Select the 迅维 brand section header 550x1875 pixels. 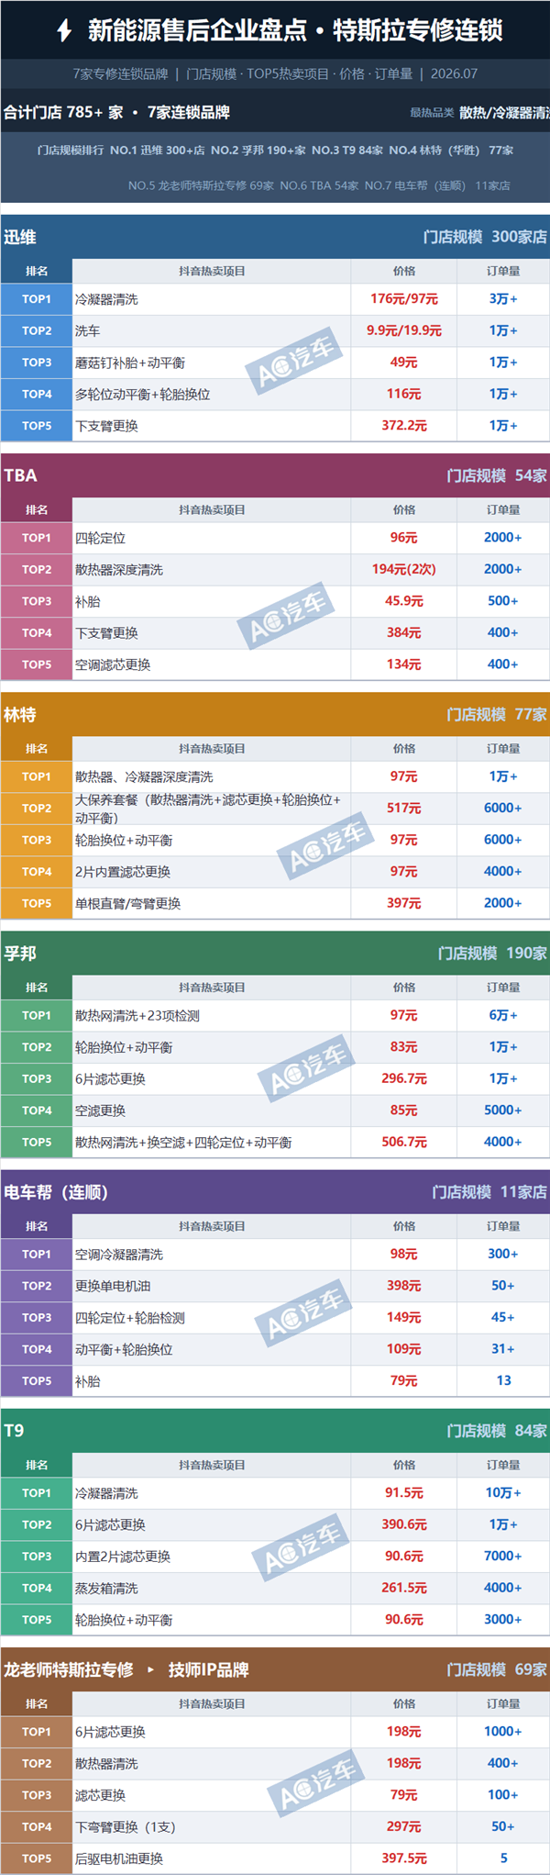click(275, 237)
